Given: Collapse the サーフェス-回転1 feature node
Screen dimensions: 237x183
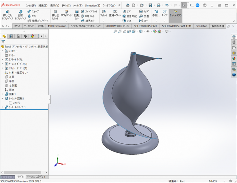Looking at the screenshot, I should pos(2,99).
